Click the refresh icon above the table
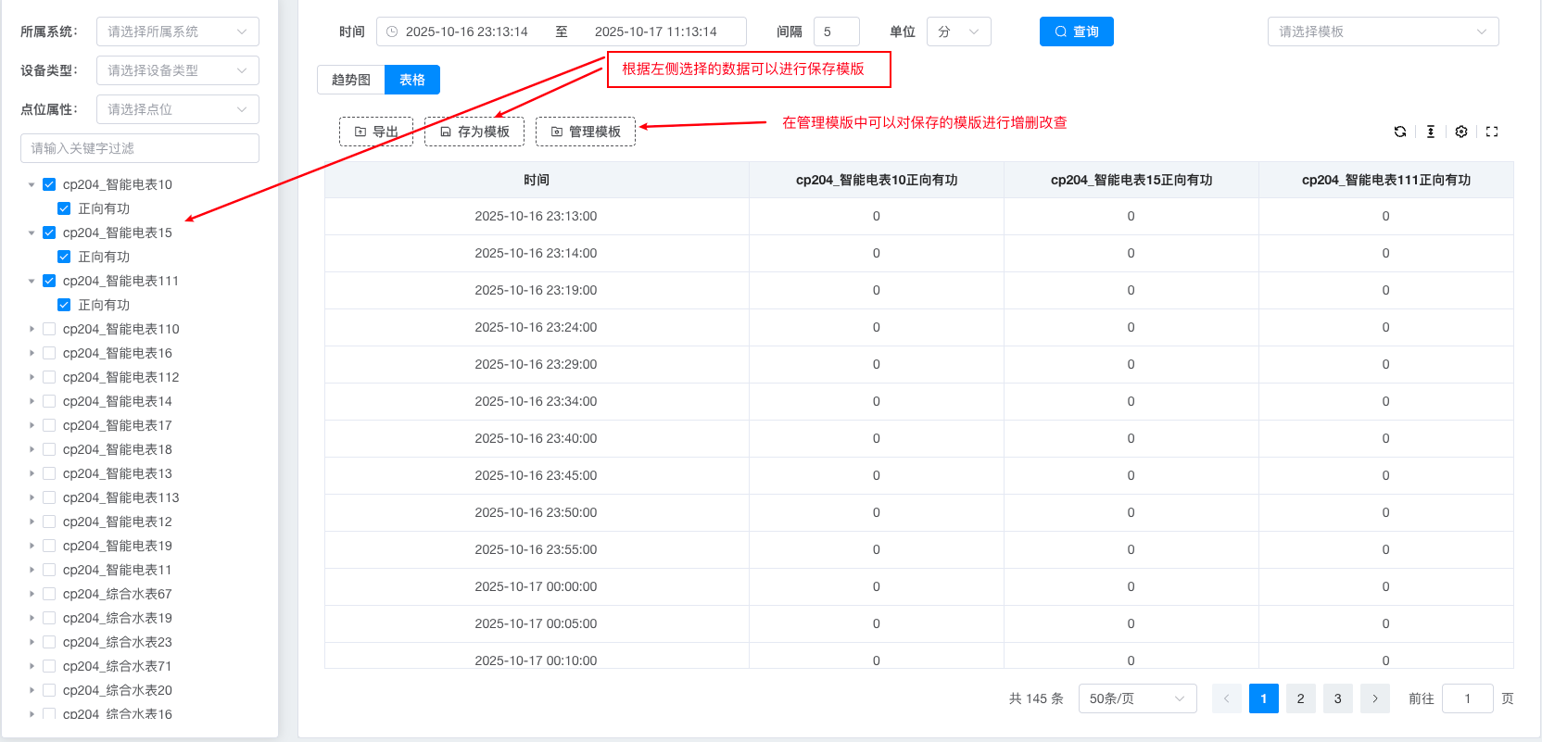Screen dimensions: 1542x742 click(1400, 132)
